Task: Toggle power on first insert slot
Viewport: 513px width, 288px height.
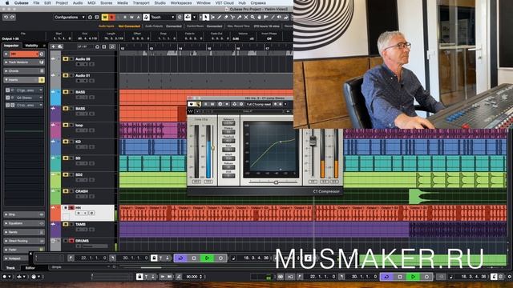Action: (x=8, y=90)
